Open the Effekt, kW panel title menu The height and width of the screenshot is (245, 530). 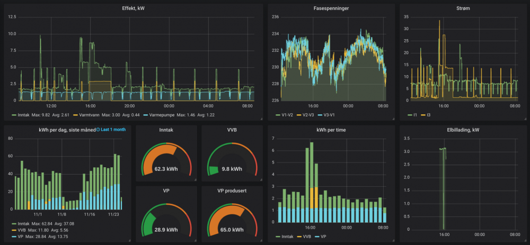(133, 8)
